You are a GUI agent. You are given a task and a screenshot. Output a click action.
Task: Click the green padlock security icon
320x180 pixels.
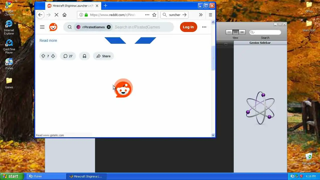pyautogui.click(x=86, y=15)
